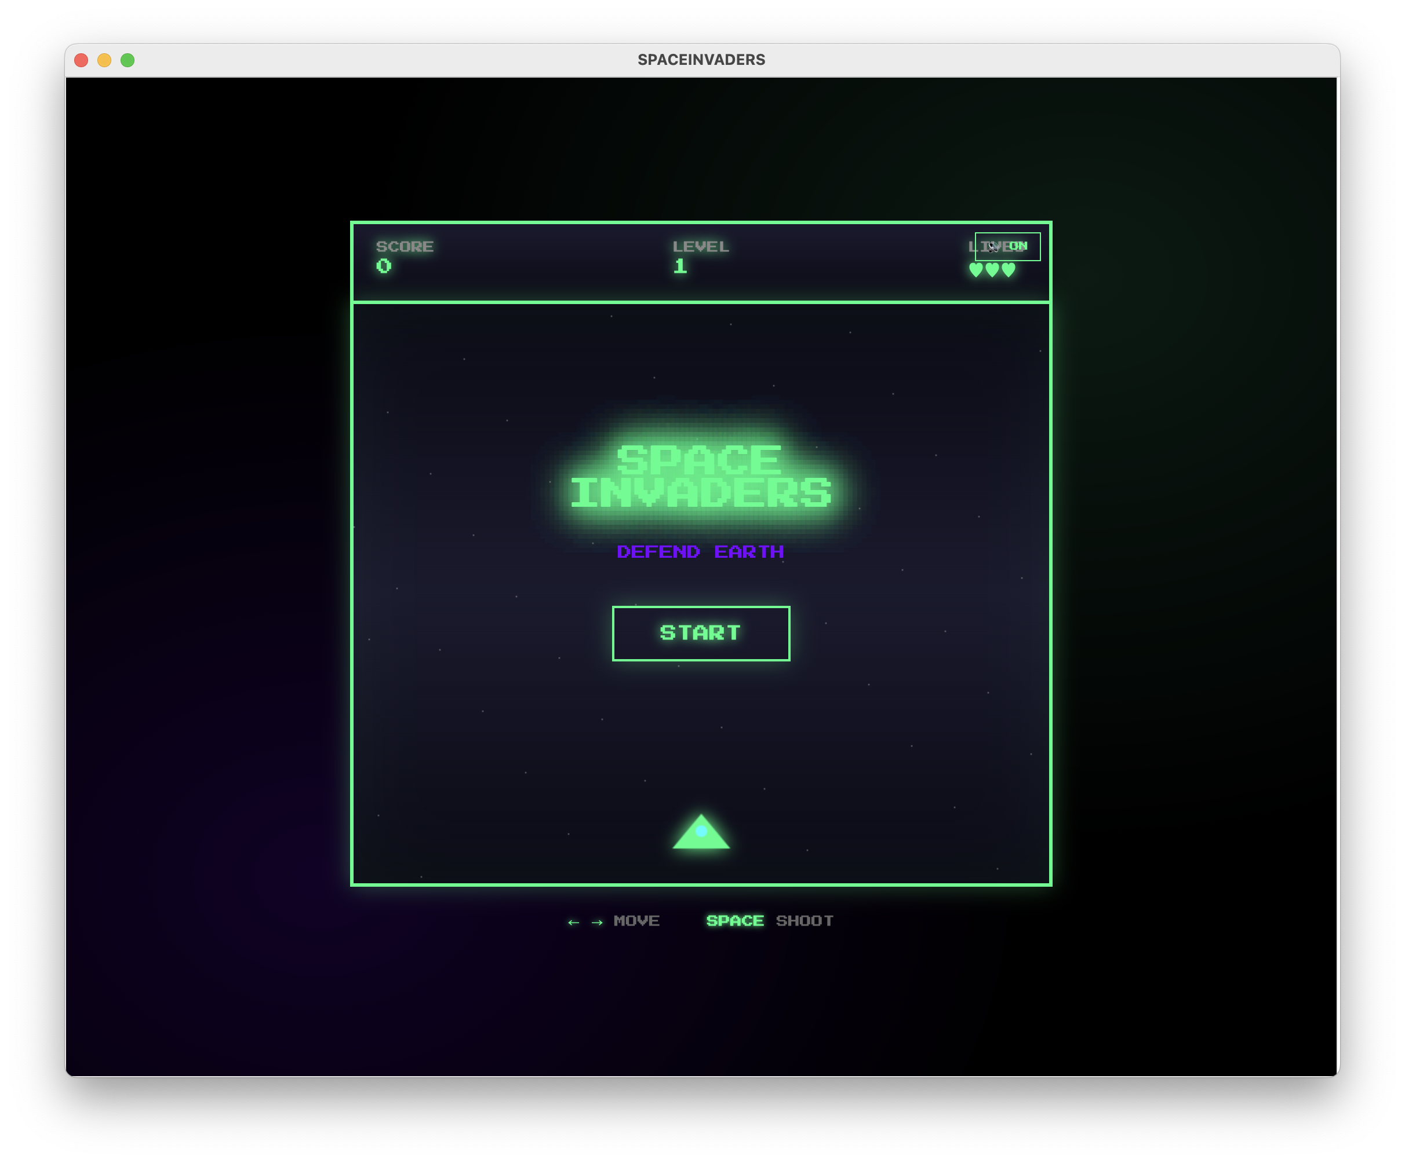Click the level number one

click(680, 266)
